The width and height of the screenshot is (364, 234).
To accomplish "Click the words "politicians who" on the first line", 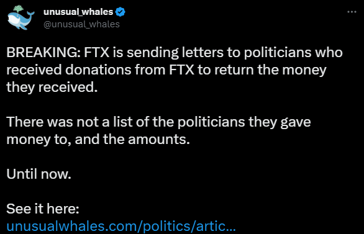I will click(x=293, y=52).
